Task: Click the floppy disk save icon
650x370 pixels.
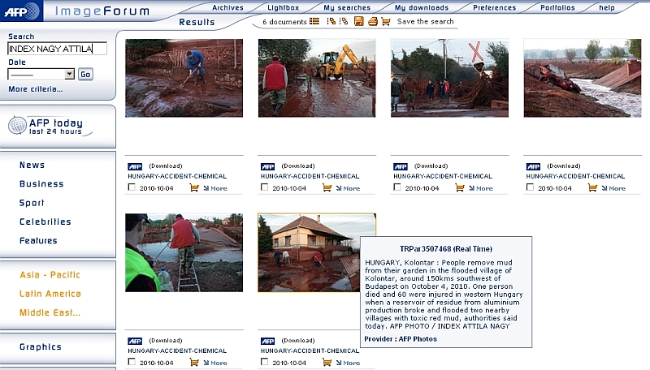Action: (358, 21)
